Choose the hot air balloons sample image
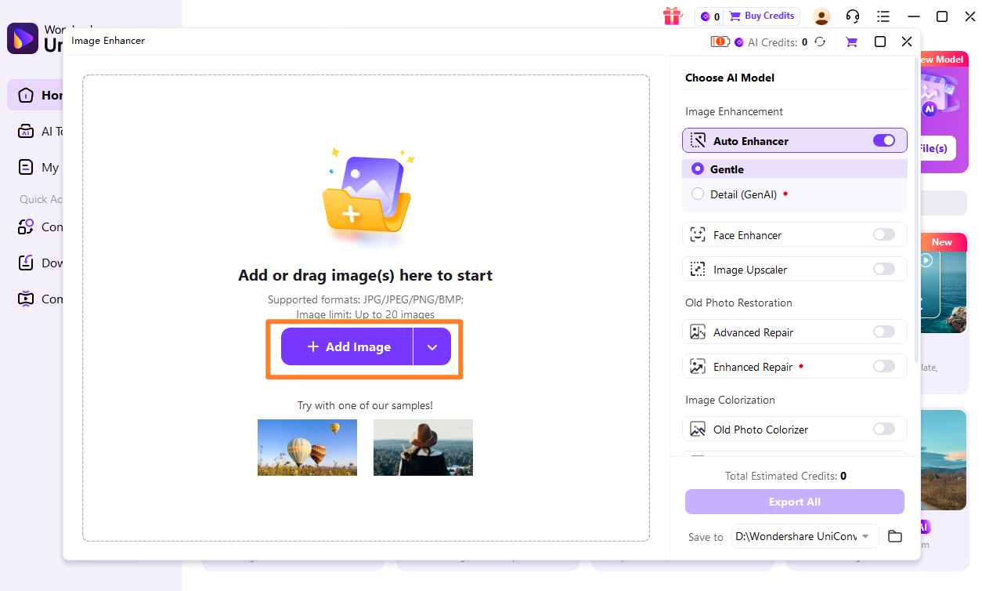982x591 pixels. click(307, 448)
